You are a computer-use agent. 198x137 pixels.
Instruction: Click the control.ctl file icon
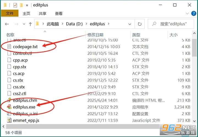[9, 53]
